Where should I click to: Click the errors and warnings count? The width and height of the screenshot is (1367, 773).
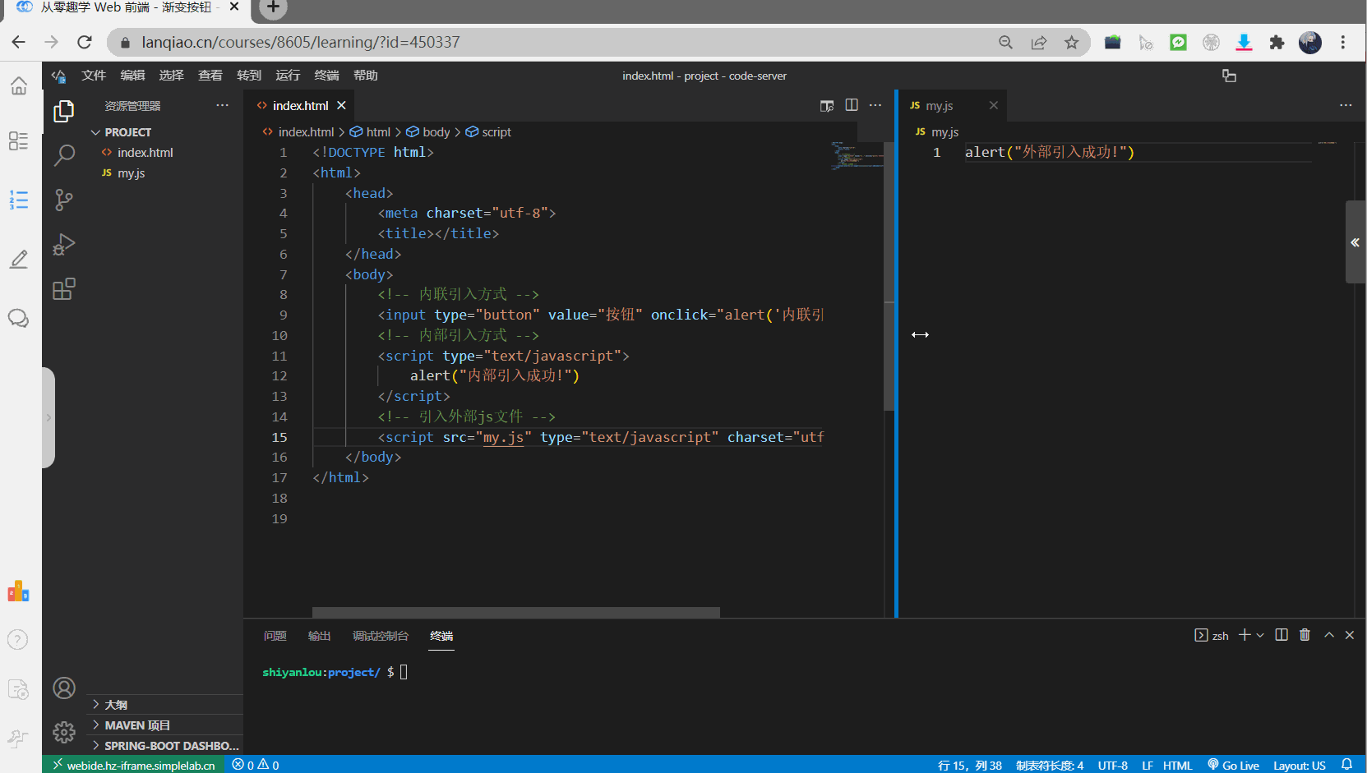point(255,765)
